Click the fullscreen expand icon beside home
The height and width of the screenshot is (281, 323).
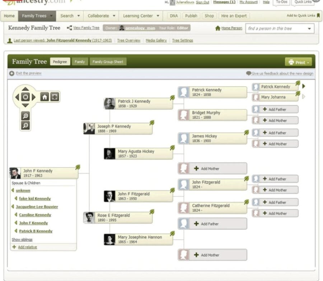pos(54,97)
